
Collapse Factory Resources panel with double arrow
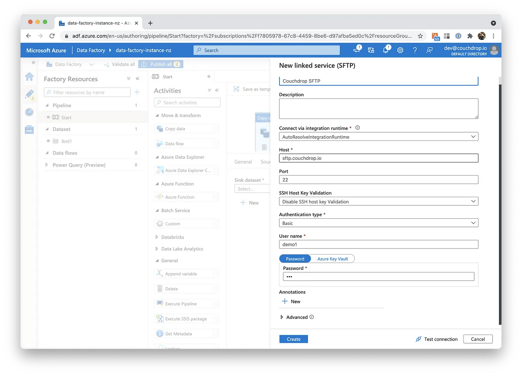click(x=138, y=79)
